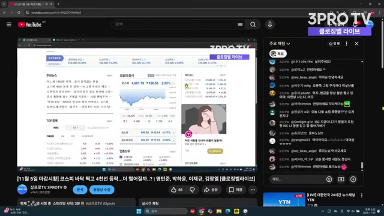Open news widget on taskbar left
Viewport: 384px width, 216px height.
click(x=17, y=211)
